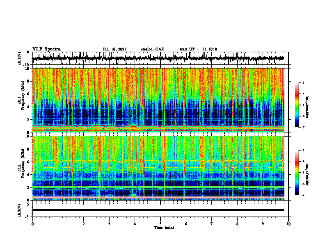Click the lower colorbar's log(PSD) unit label
This screenshot has height=251, width=325.
[x=307, y=174]
